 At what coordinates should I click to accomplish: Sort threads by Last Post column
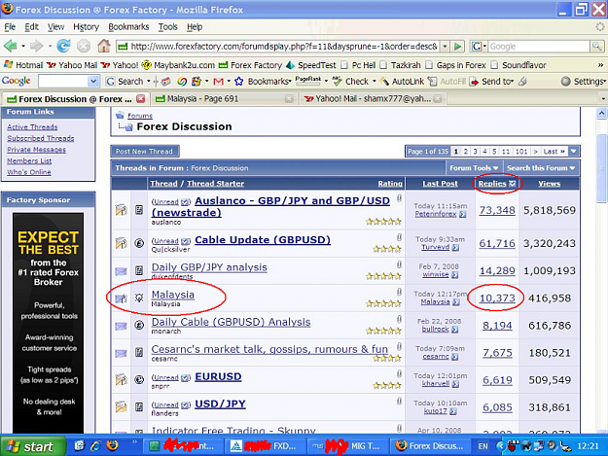pyautogui.click(x=440, y=184)
